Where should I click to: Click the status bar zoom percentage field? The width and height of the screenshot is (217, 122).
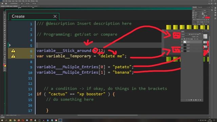click(x=2, y=115)
